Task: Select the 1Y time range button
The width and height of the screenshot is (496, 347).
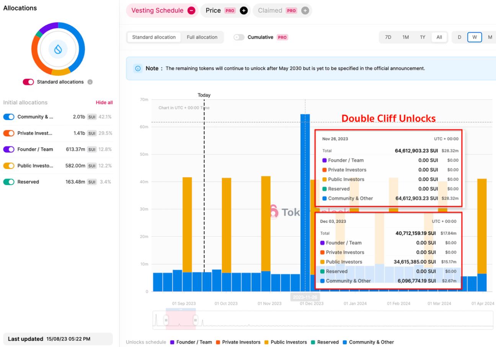Action: pos(423,37)
